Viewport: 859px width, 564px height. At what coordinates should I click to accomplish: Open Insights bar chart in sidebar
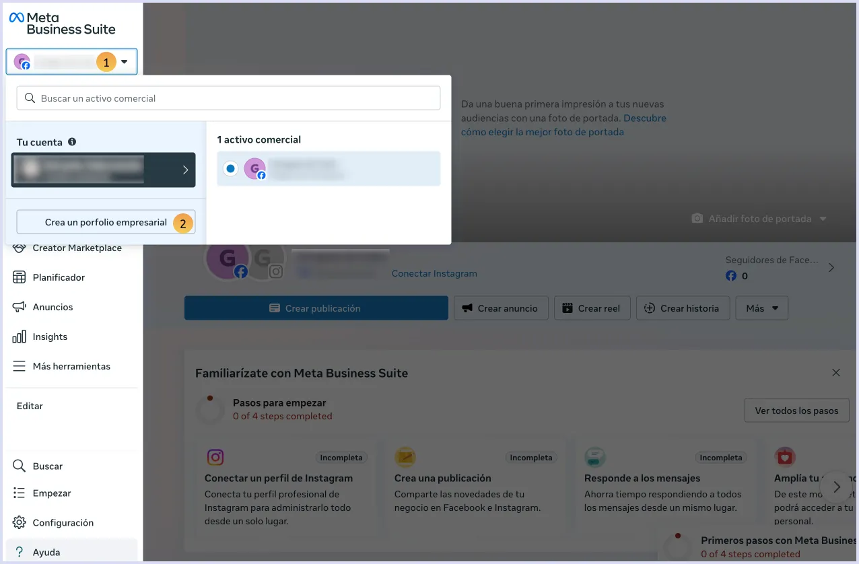tap(20, 337)
